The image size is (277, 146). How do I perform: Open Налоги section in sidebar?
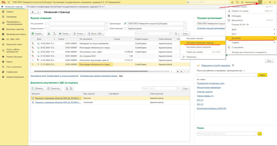(x=9, y=62)
